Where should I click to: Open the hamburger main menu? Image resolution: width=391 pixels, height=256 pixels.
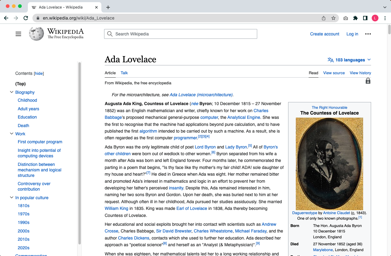click(18, 34)
